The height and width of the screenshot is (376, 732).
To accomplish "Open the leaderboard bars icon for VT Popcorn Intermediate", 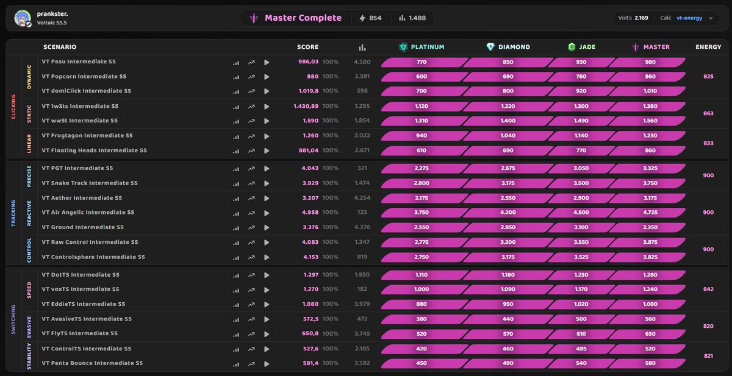I will coord(236,77).
